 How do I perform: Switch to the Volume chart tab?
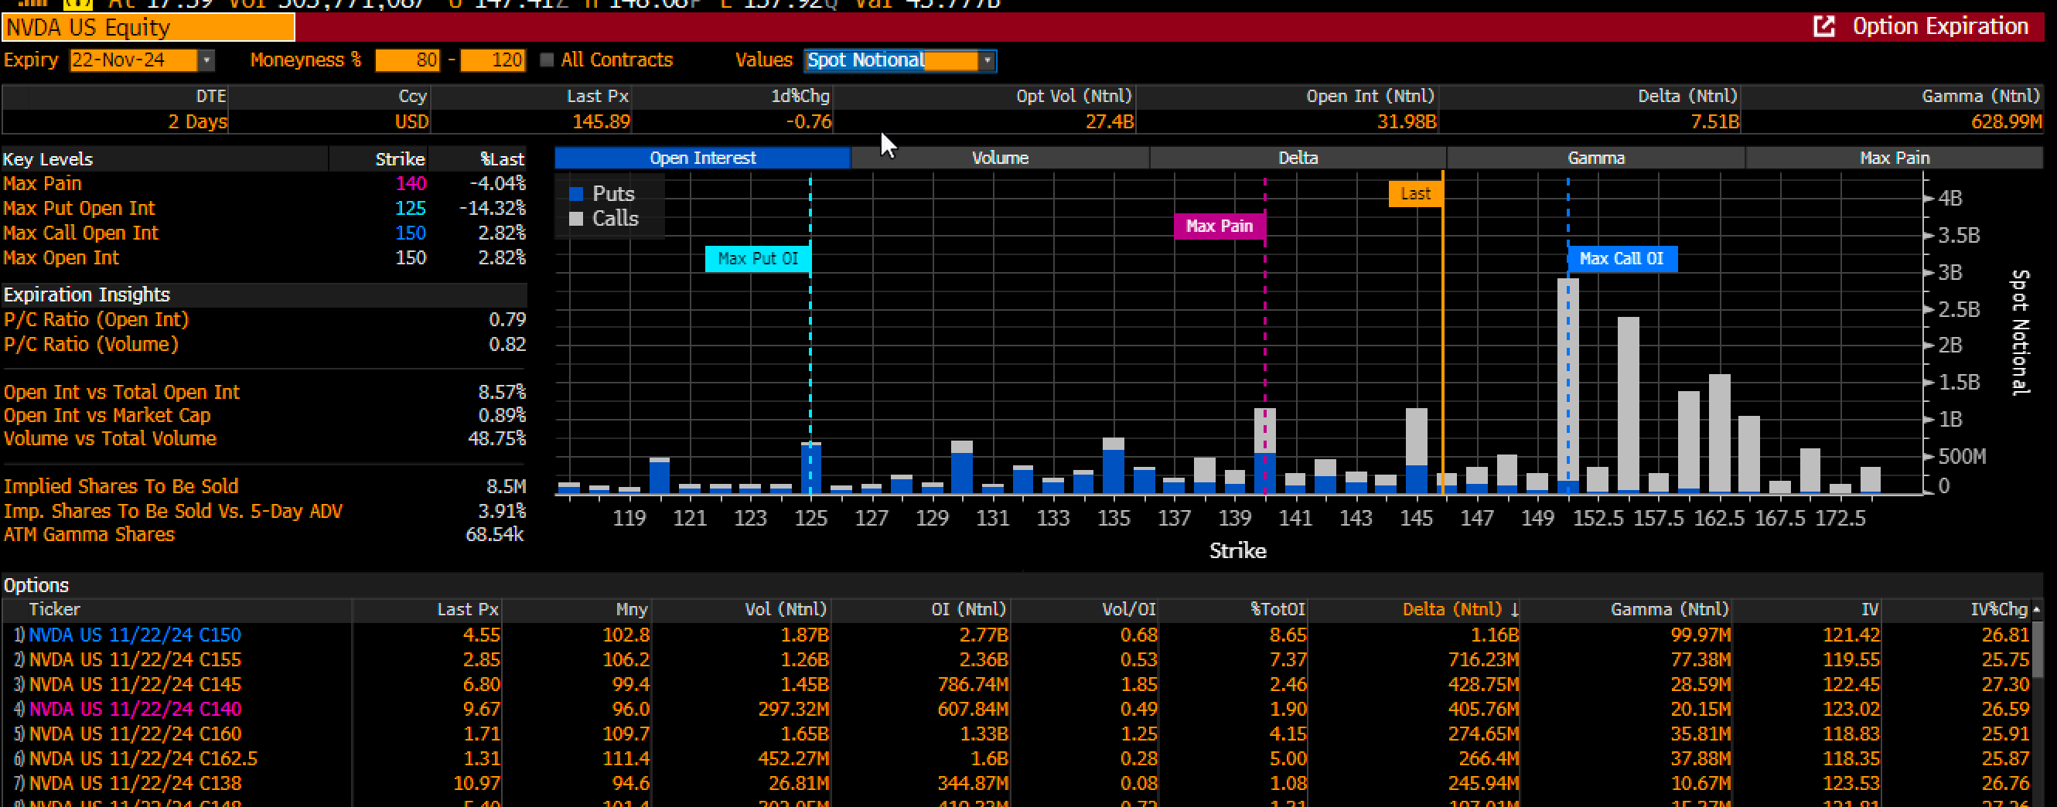click(1000, 158)
